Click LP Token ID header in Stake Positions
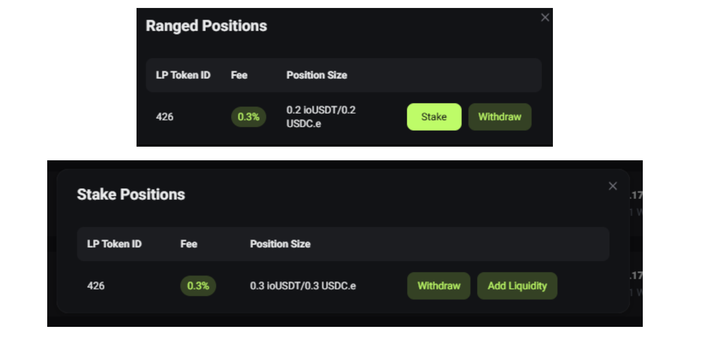 click(114, 244)
